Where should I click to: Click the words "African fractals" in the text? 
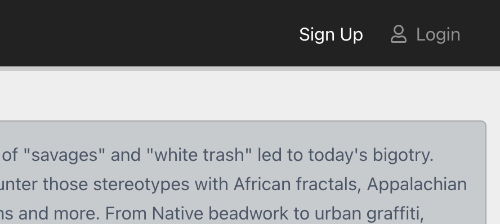click(x=297, y=184)
